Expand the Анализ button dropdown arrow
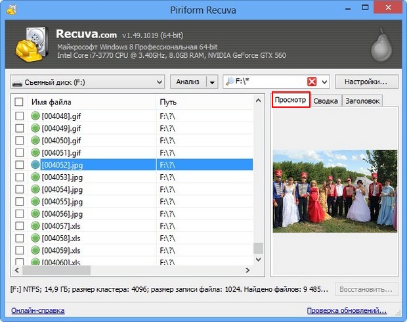 211,82
